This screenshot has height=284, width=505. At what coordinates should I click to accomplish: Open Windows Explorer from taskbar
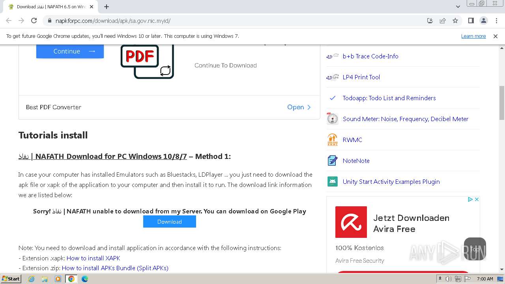[x=45, y=279]
